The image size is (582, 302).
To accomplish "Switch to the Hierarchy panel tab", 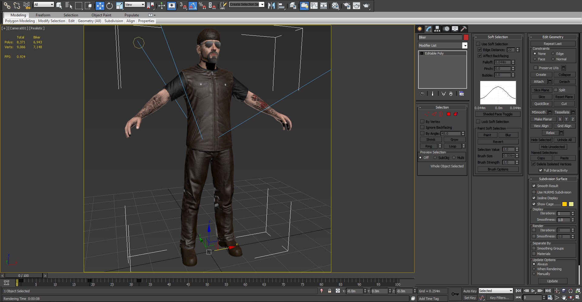I will pos(437,29).
